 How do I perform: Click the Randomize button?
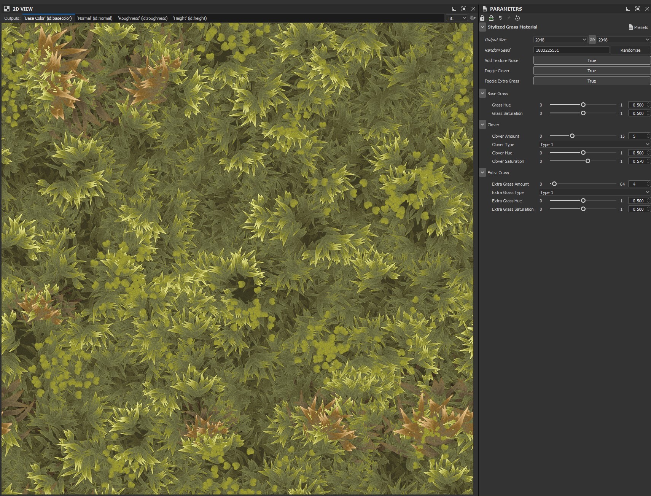630,50
